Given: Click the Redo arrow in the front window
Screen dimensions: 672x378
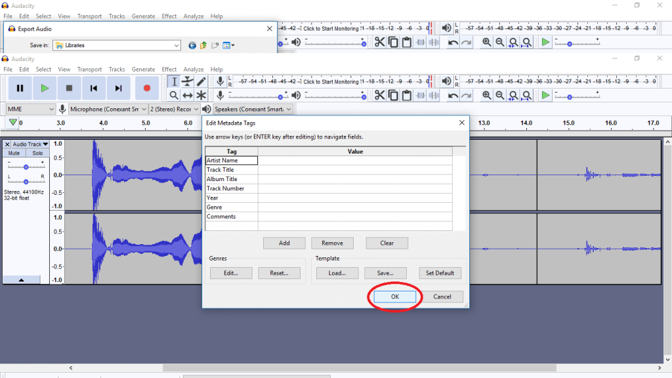Looking at the screenshot, I should pos(467,95).
